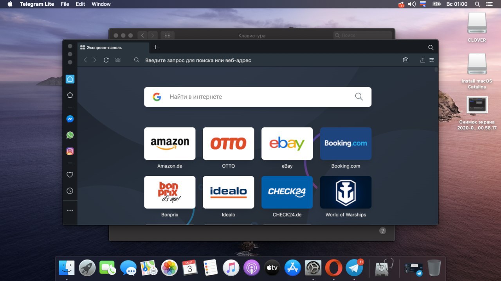501x281 pixels.
Task: Click the help button in Клавиатура window
Action: (x=383, y=231)
